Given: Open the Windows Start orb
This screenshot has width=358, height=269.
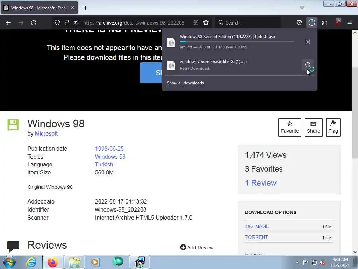Looking at the screenshot, I should click(9, 262).
